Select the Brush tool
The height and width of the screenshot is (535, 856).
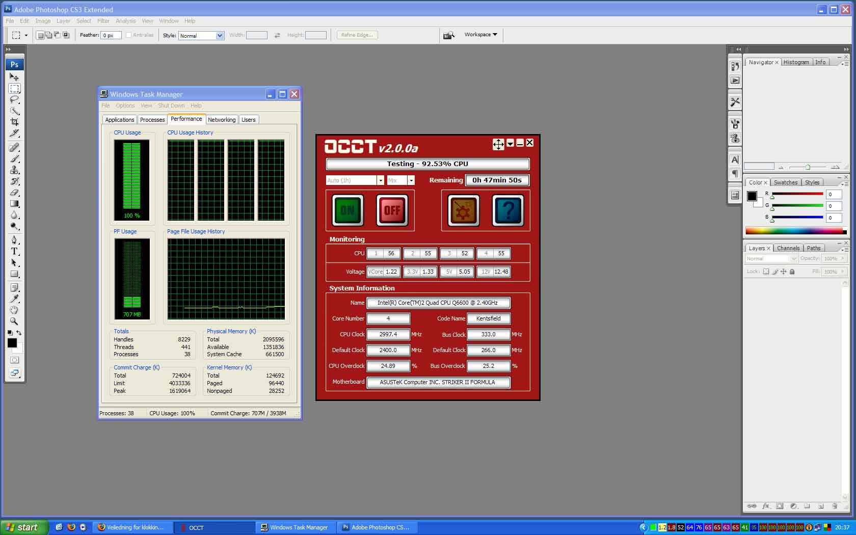click(x=14, y=159)
